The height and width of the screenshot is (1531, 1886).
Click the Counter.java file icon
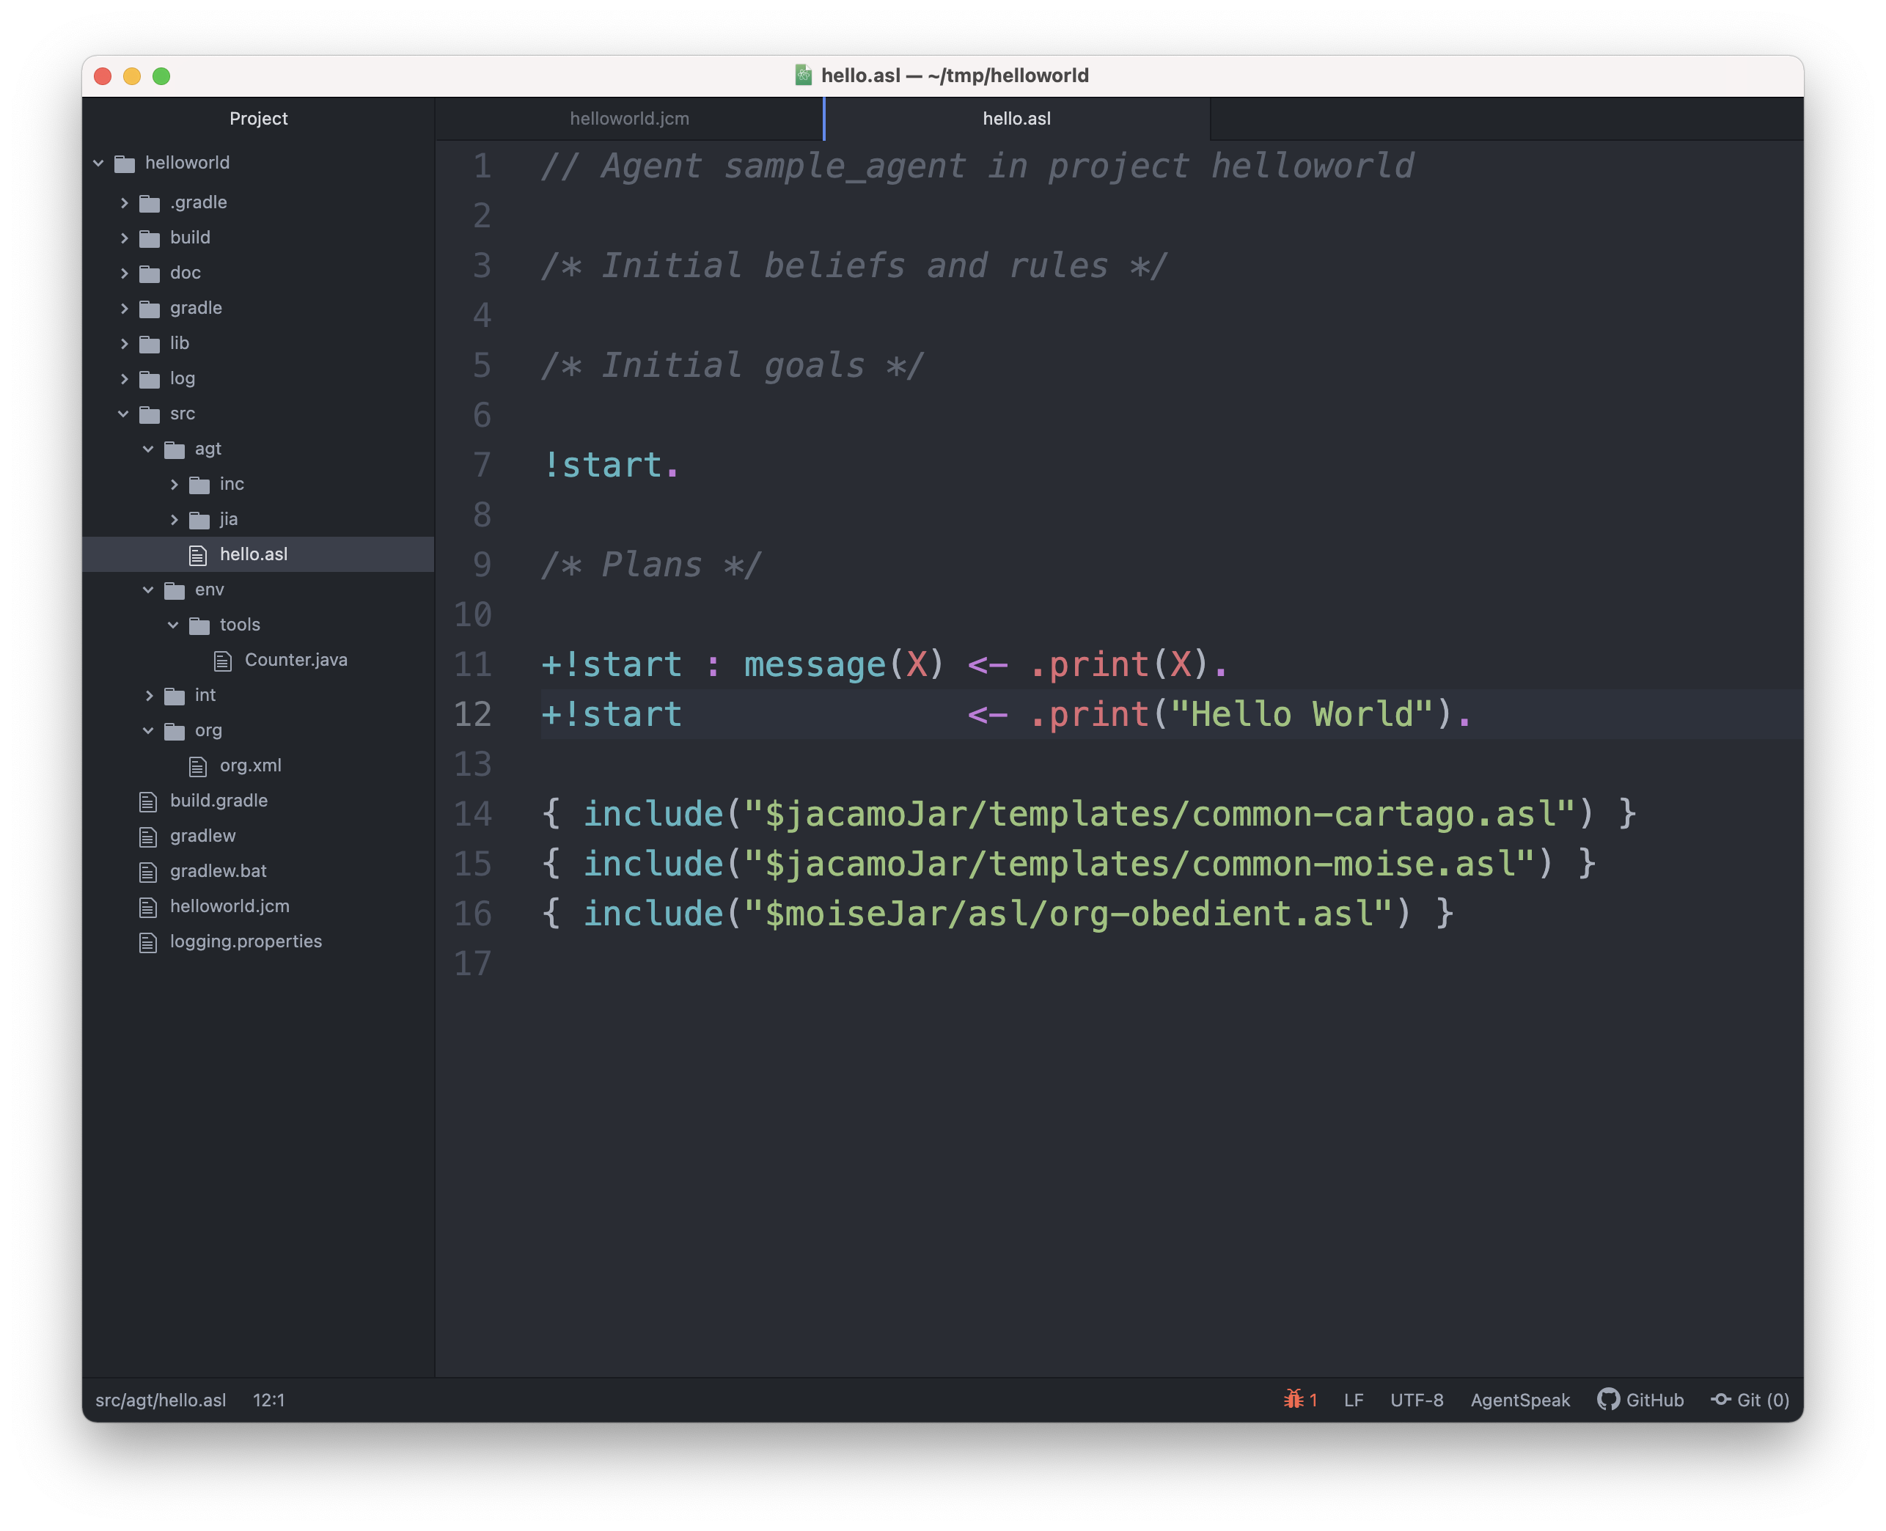pos(223,661)
